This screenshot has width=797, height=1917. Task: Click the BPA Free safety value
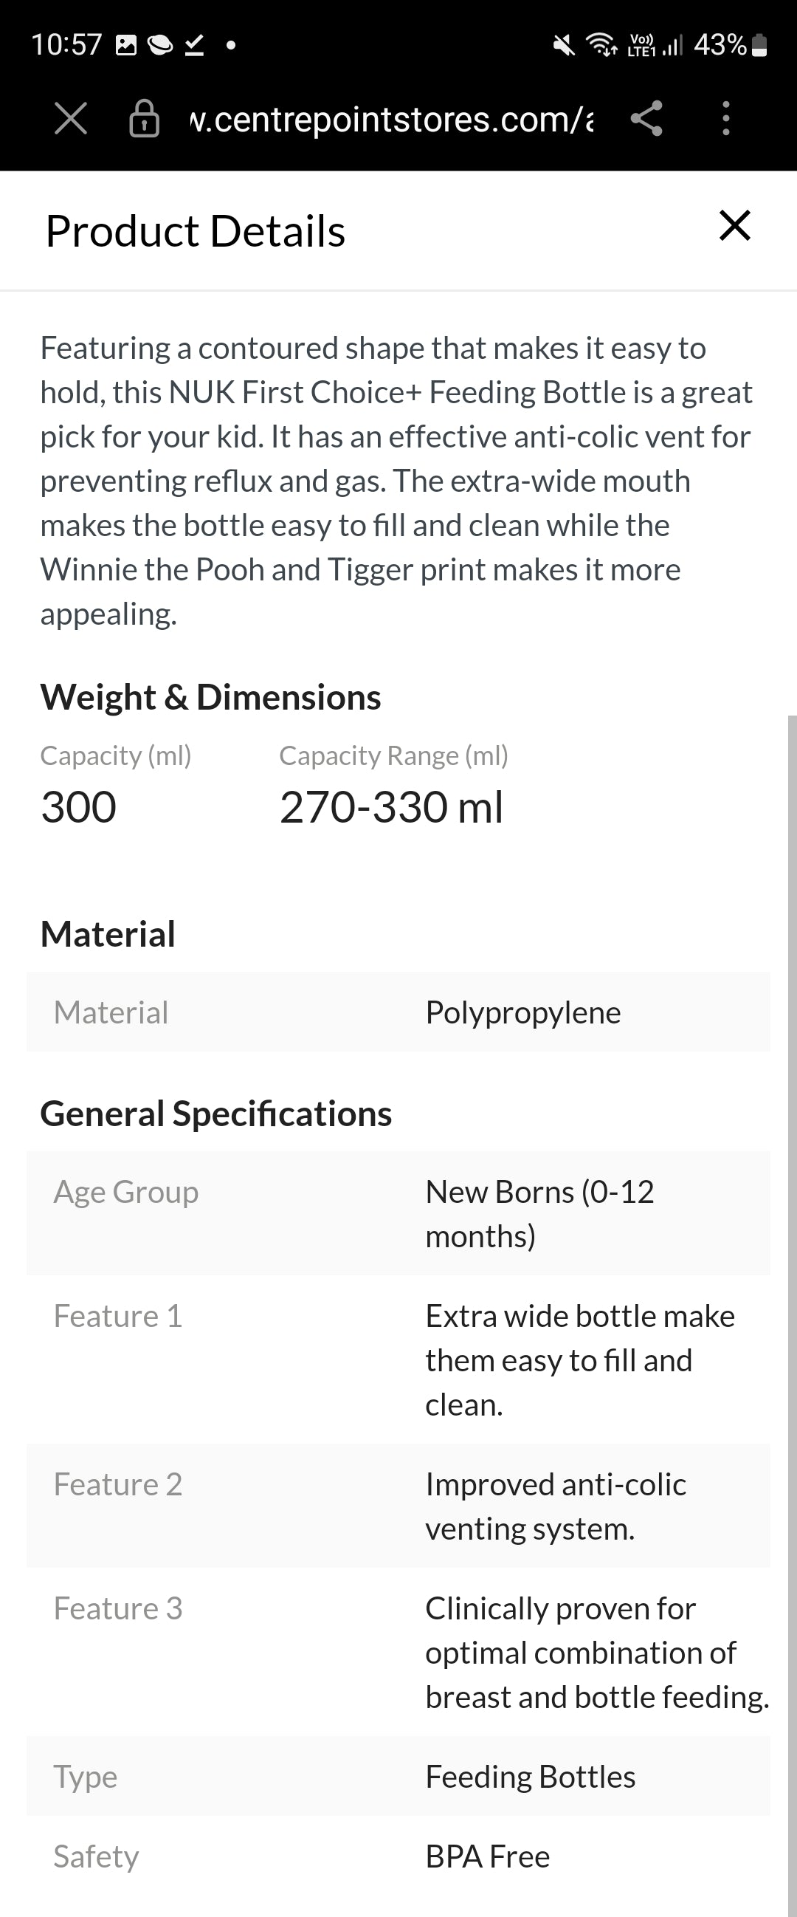[x=487, y=1856]
